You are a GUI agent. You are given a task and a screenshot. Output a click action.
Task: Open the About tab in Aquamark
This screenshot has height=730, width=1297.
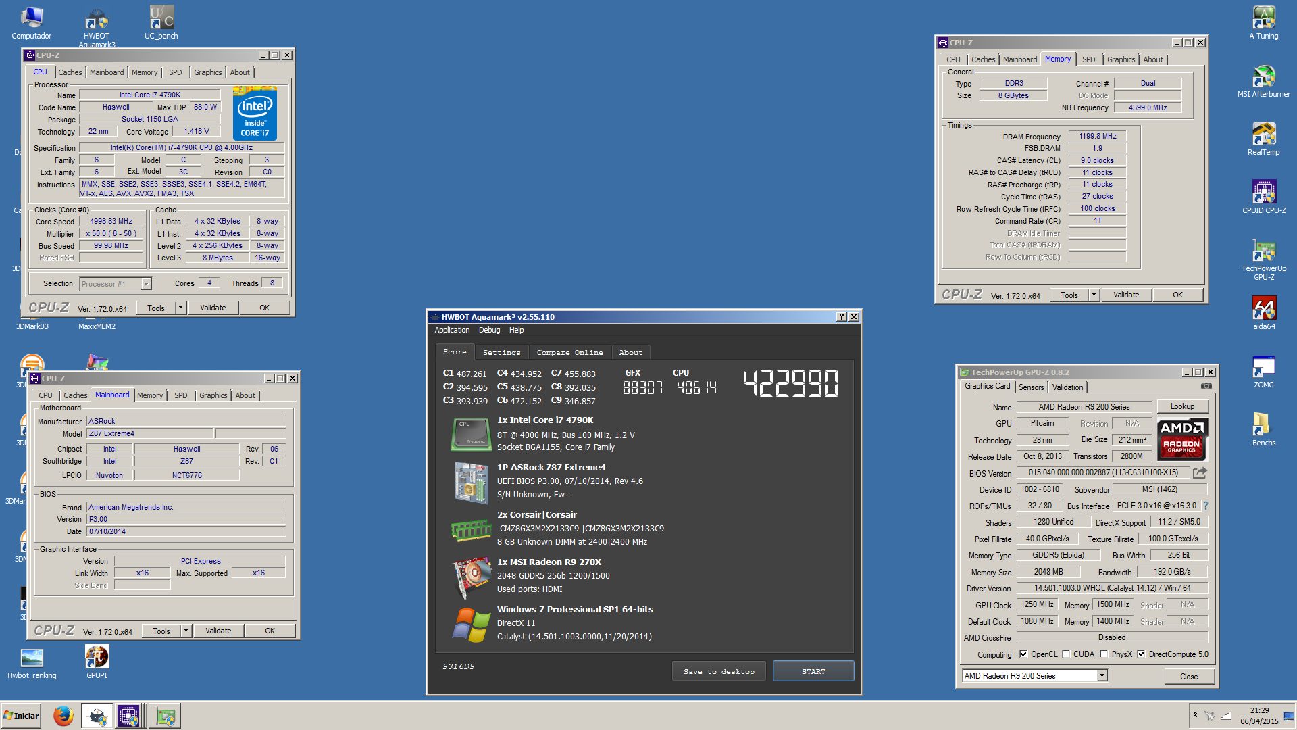pyautogui.click(x=631, y=352)
